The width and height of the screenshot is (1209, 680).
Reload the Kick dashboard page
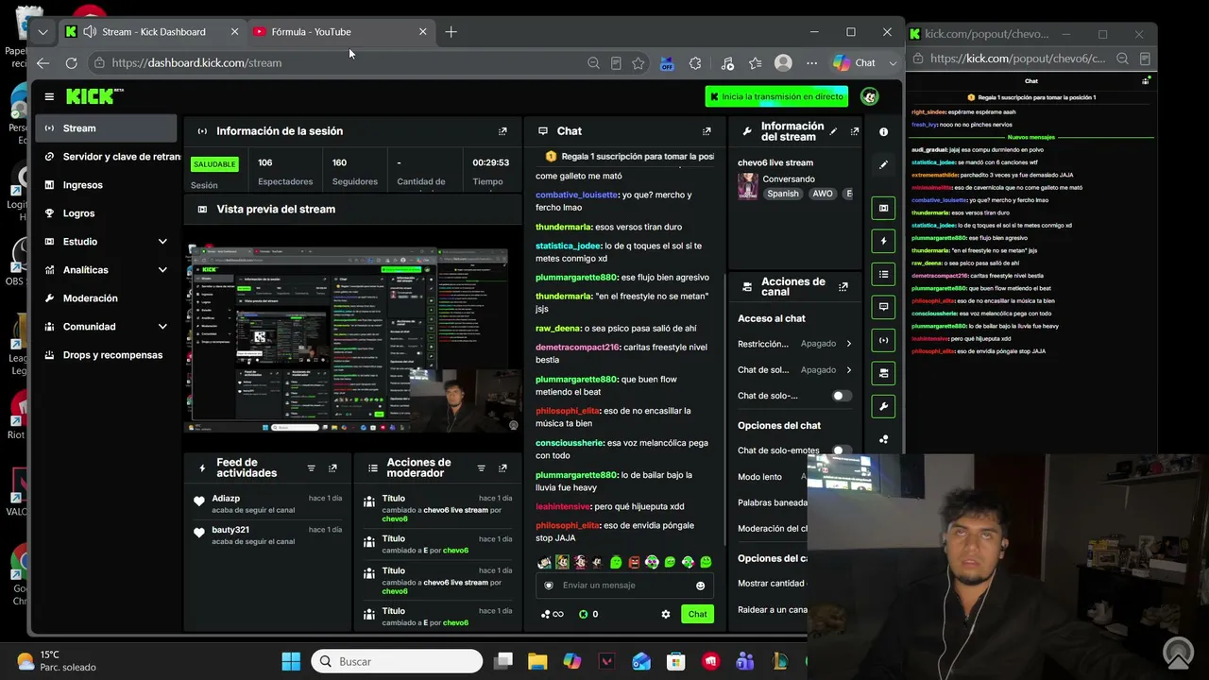point(71,63)
